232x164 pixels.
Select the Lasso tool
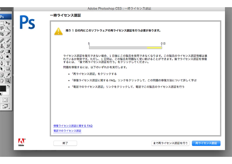[2, 28]
